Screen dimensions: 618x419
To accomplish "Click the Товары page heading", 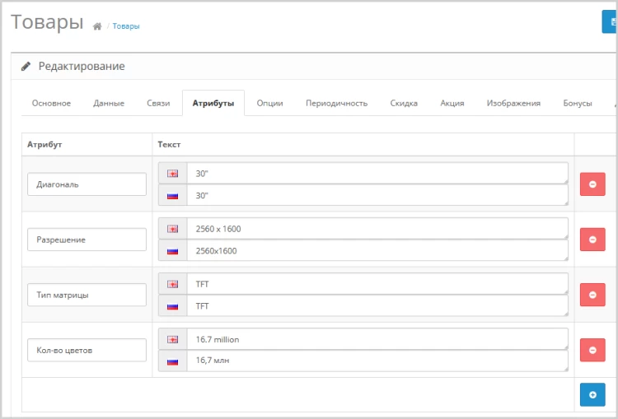I will [x=47, y=21].
